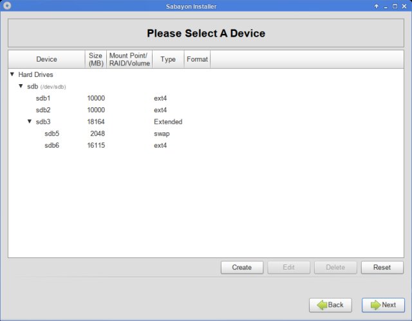Click the 16115 size value

(x=96, y=146)
